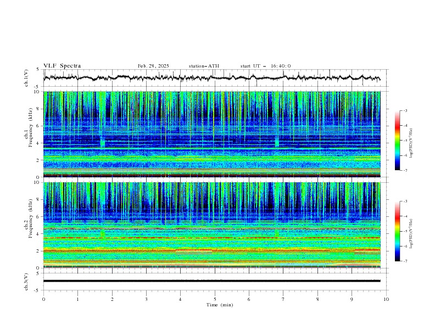Viewport: 435px width, 336px height.
Task: Click the red 3.5 kHz line in ch.2 spectrogram
Action: coord(212,238)
